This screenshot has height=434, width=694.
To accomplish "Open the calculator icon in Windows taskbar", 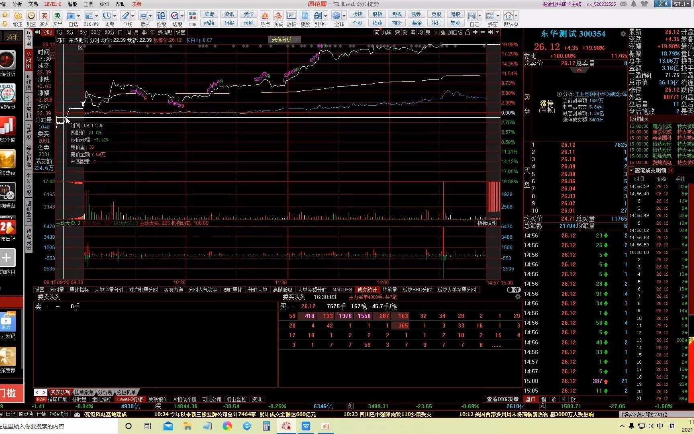I will click(267, 426).
